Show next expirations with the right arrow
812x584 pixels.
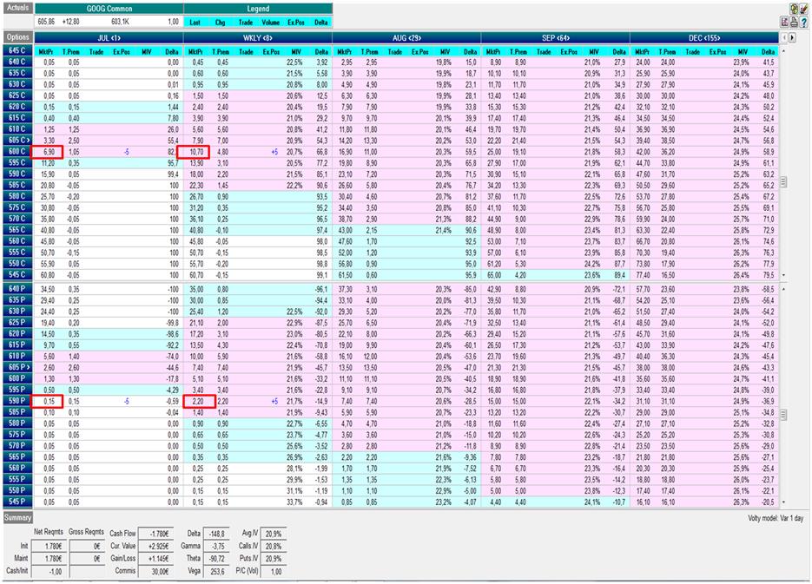[x=792, y=38]
